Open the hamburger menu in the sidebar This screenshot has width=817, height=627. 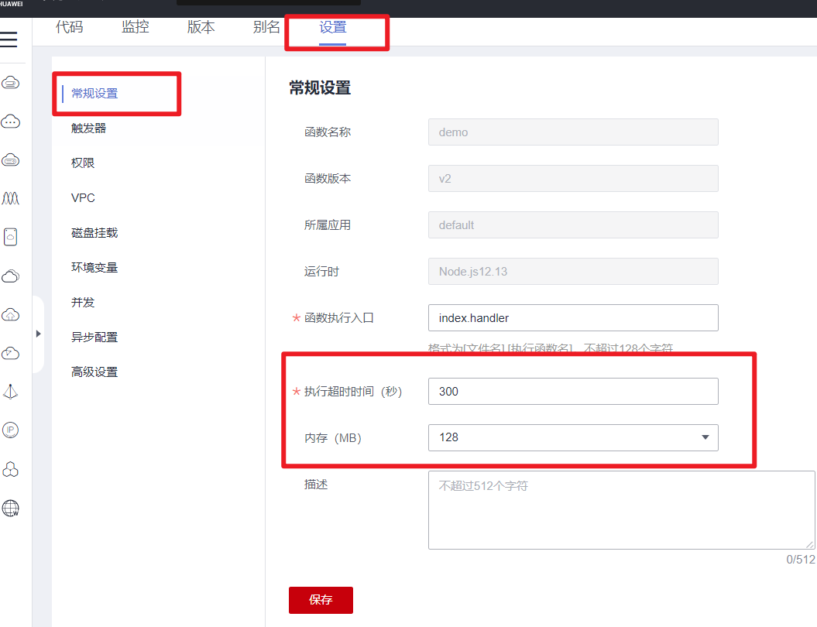pyautogui.click(x=9, y=39)
